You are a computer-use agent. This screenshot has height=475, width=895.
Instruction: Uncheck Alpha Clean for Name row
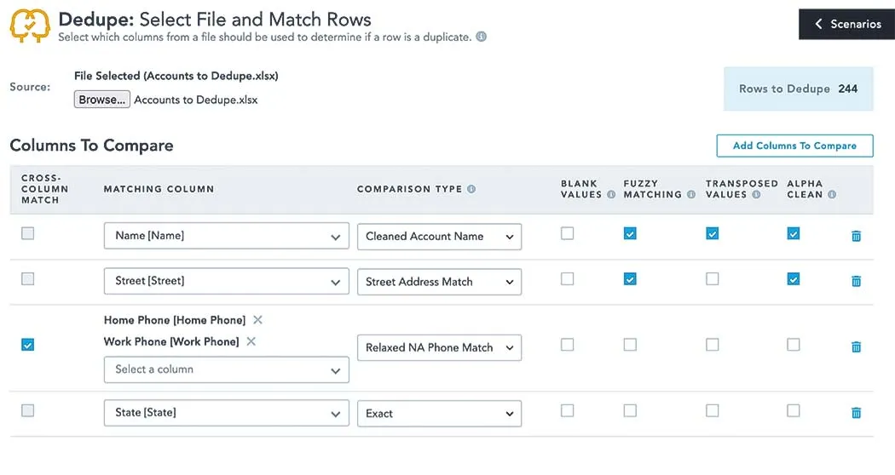pyautogui.click(x=793, y=233)
